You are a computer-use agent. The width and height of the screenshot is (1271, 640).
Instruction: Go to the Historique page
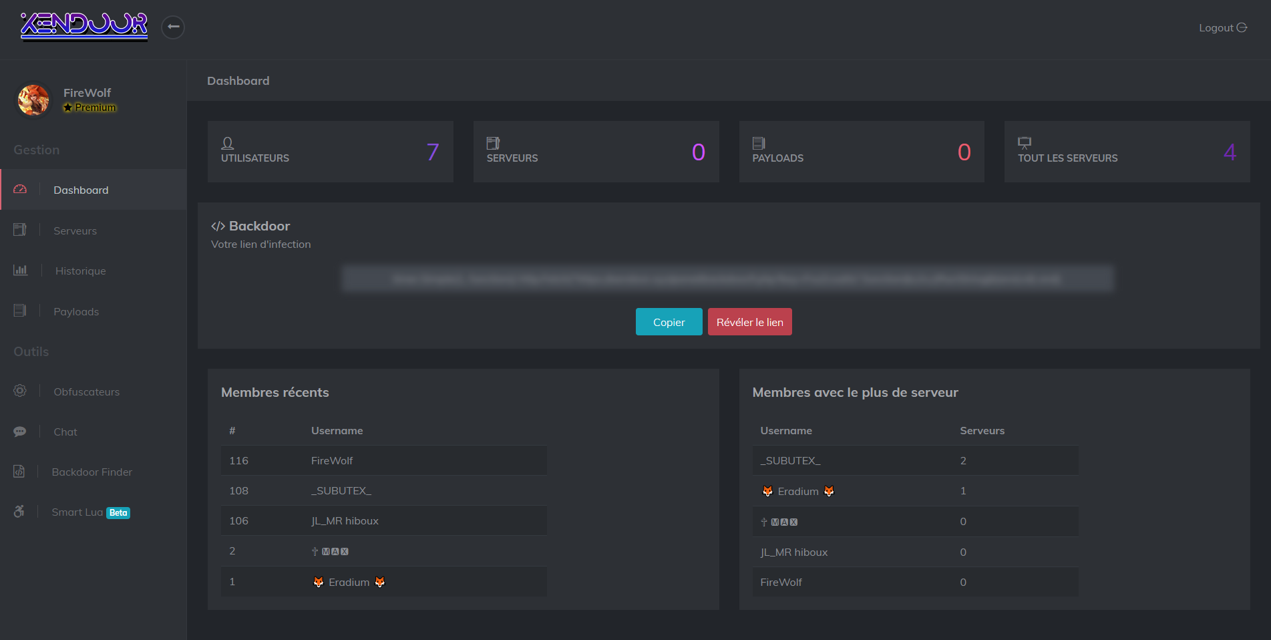point(80,271)
